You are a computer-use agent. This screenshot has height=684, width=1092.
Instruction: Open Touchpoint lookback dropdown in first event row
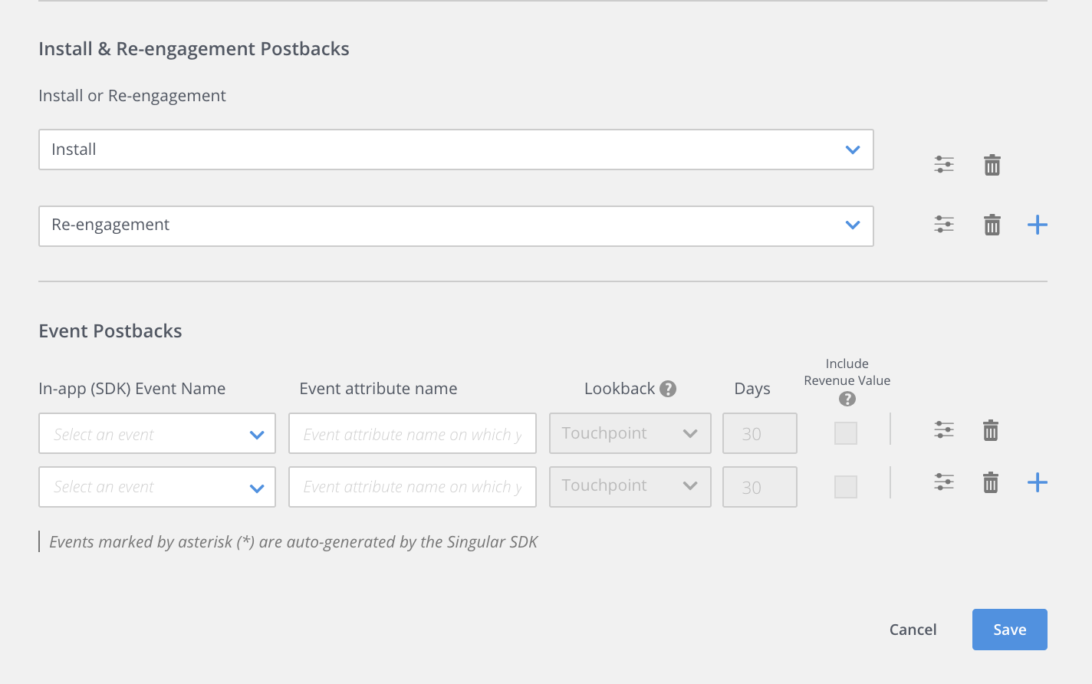pos(630,433)
